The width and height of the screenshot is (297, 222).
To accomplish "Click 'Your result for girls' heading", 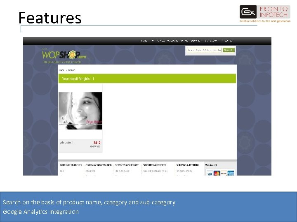I will click(x=78, y=79).
